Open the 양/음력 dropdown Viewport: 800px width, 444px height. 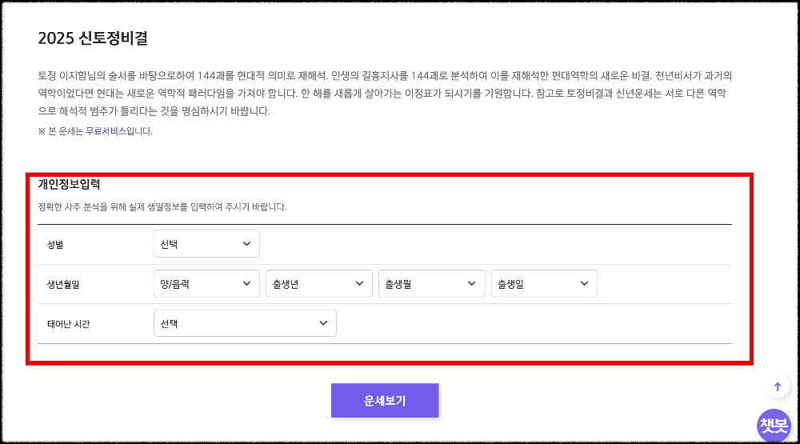[x=206, y=284]
